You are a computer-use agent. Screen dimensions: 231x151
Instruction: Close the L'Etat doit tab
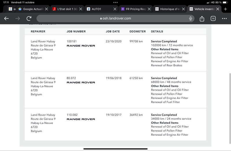click(81, 9)
